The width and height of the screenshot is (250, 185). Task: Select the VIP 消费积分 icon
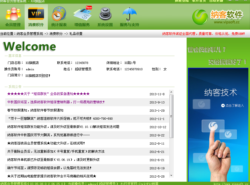(x=36, y=14)
